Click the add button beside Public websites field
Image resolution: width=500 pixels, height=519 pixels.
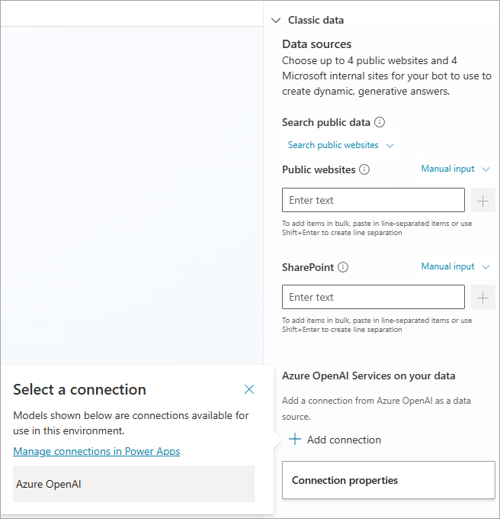coord(482,200)
